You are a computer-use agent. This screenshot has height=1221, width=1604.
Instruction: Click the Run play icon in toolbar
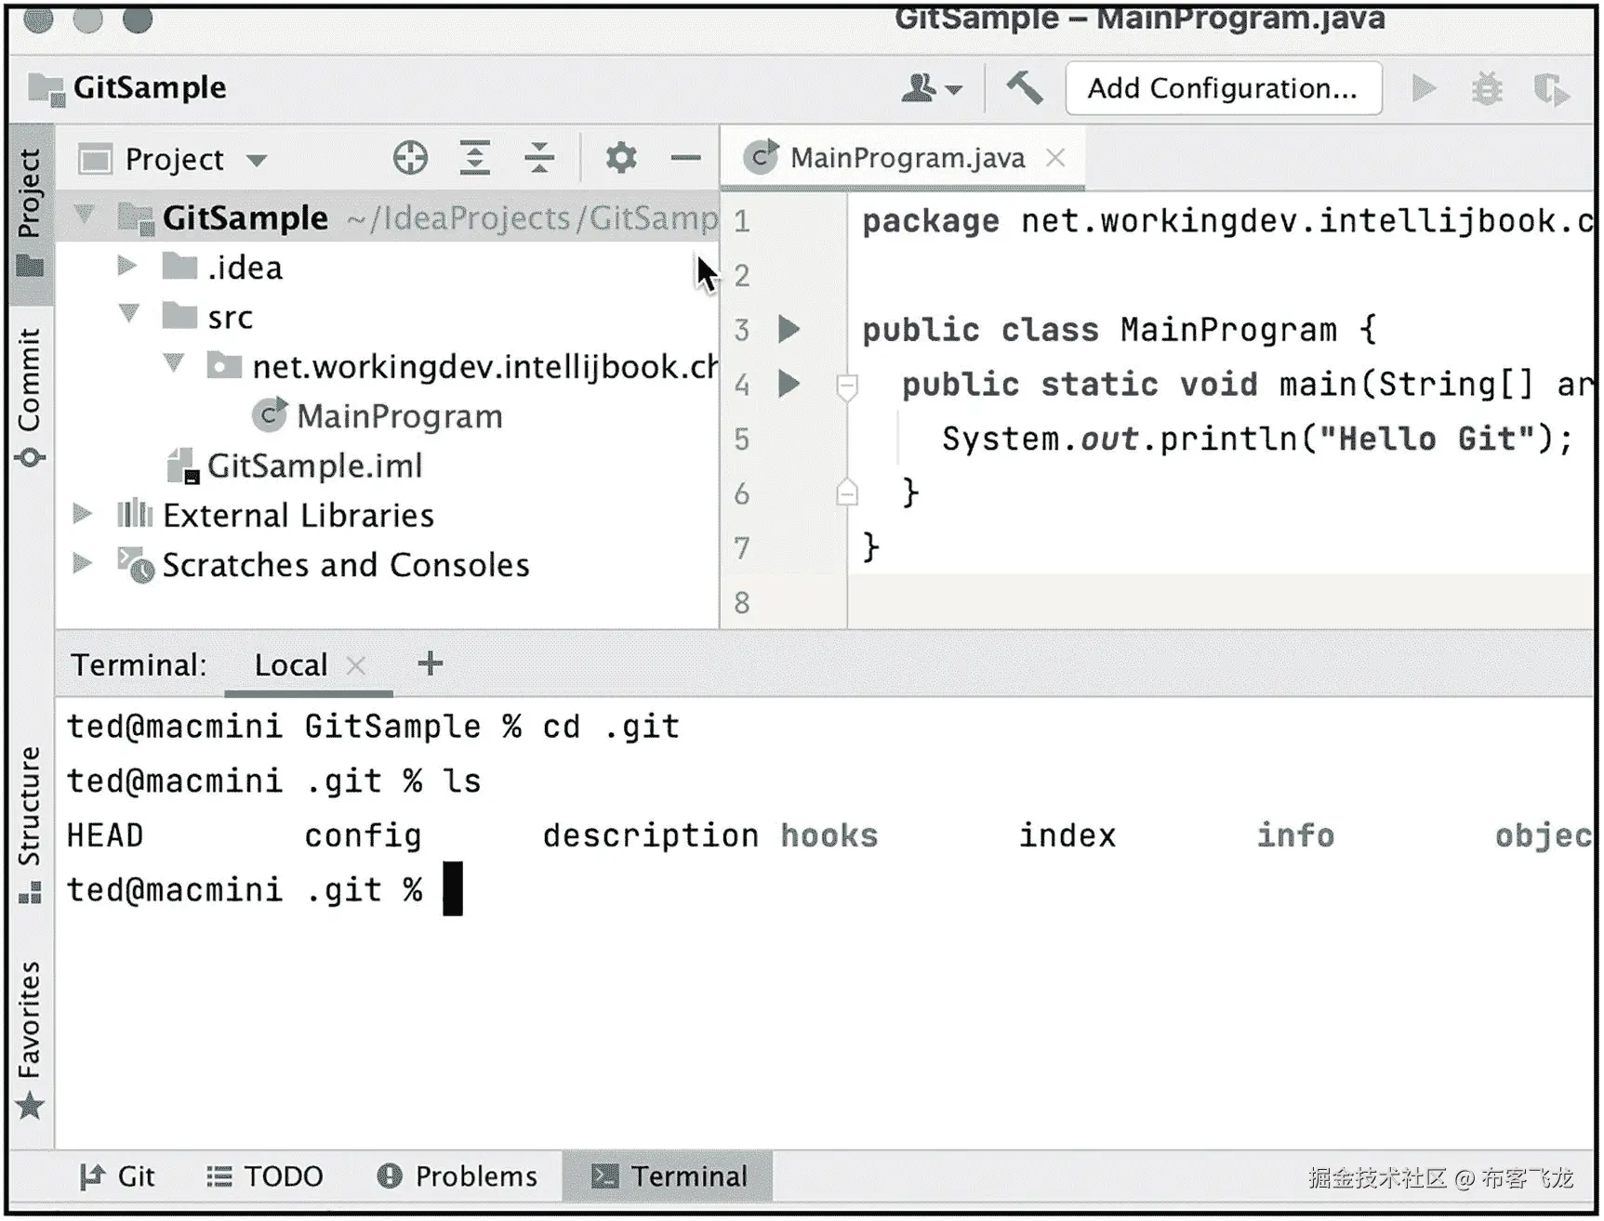(1424, 89)
